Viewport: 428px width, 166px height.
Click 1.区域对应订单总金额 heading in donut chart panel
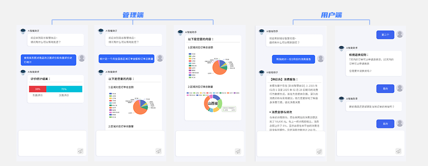[200, 47]
